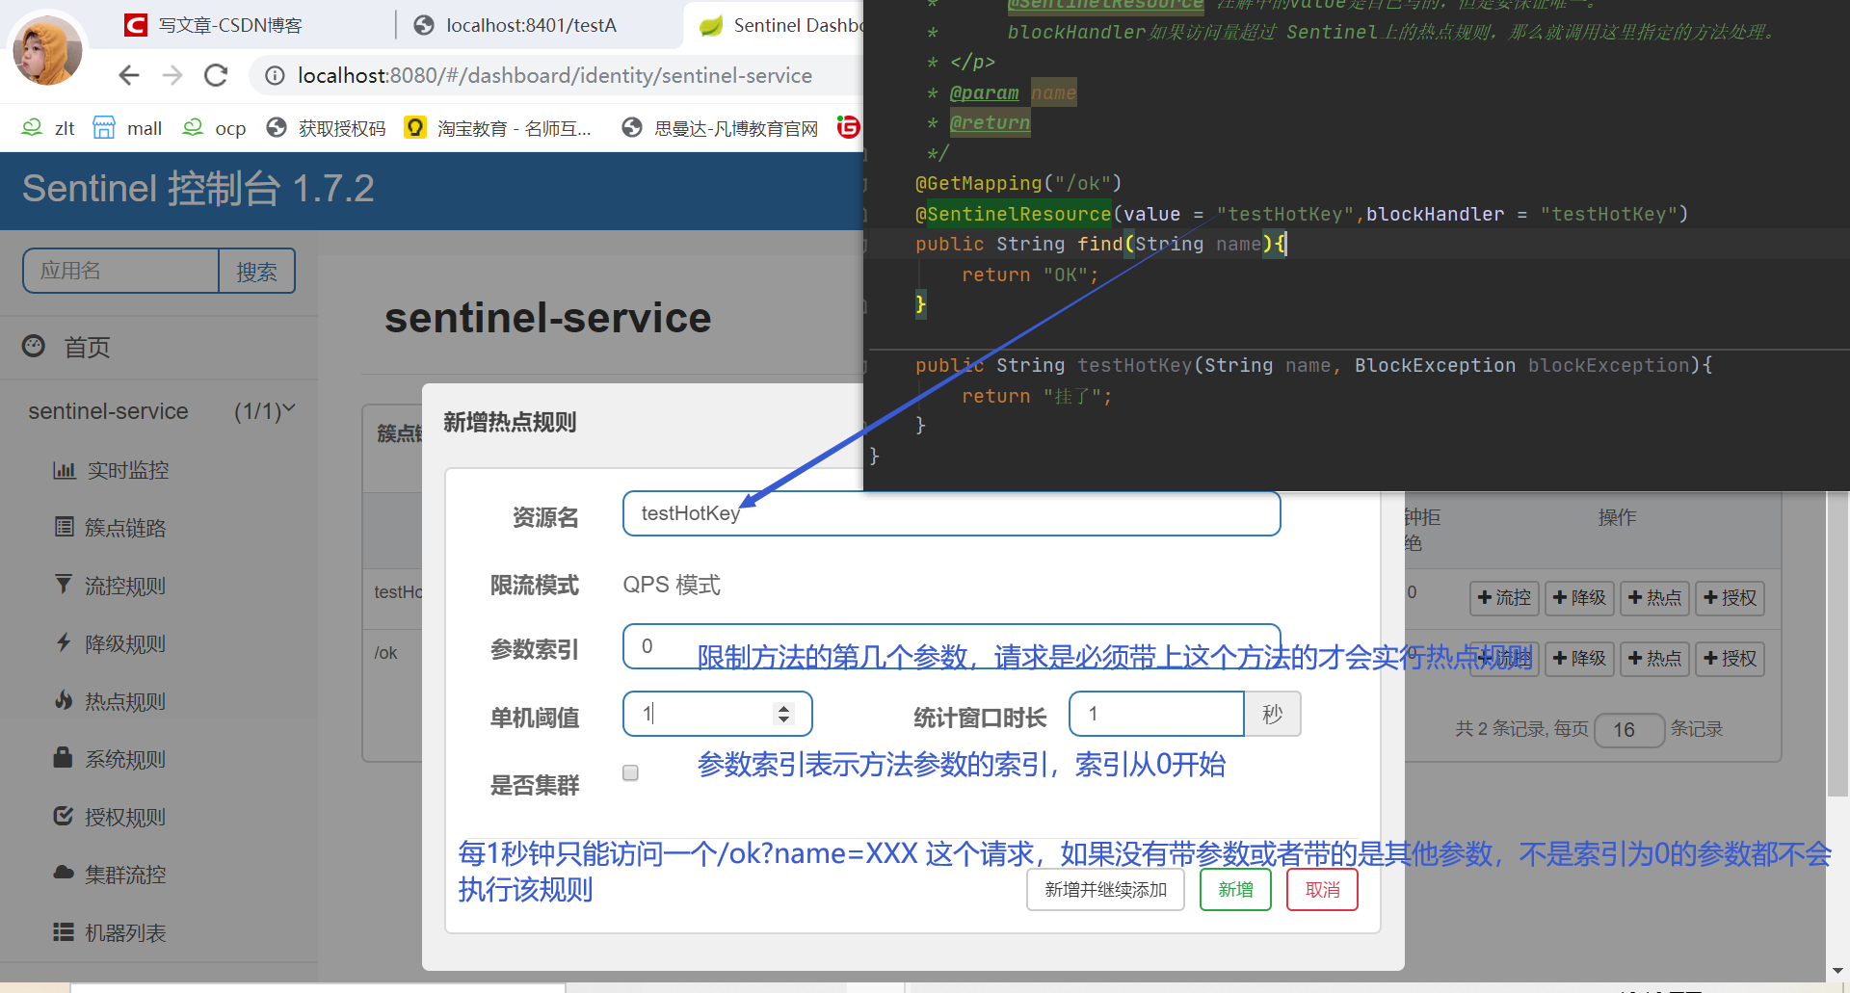Click the testHotKey resource name field
Image resolution: width=1850 pixels, height=993 pixels.
point(951,513)
